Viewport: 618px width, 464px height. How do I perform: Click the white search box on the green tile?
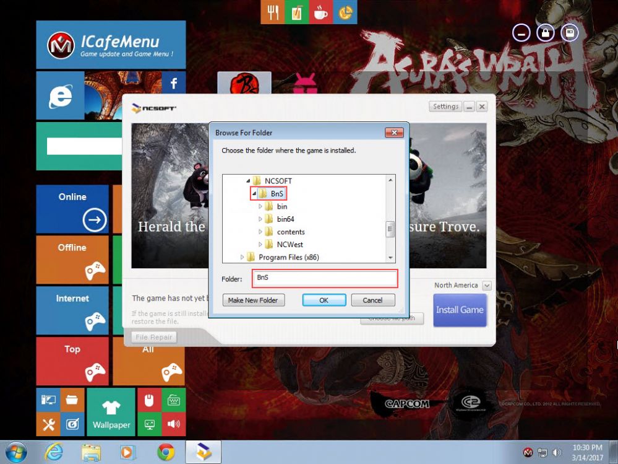coord(84,146)
